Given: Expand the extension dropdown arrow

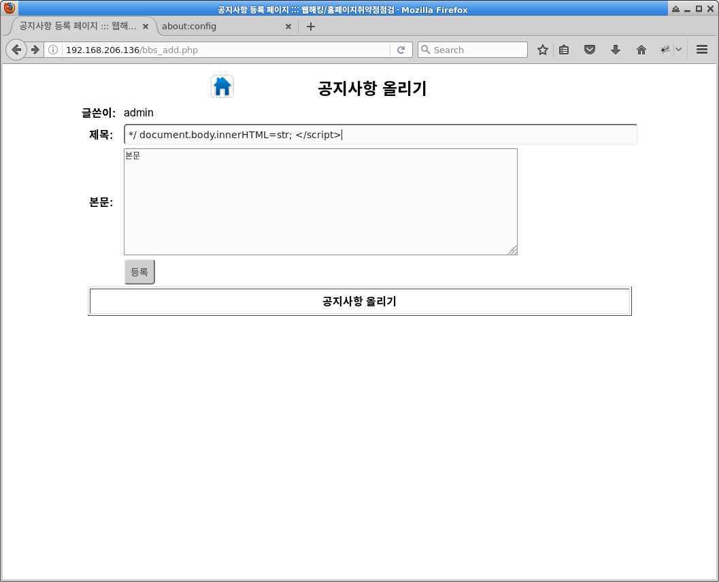Looking at the screenshot, I should [x=679, y=50].
